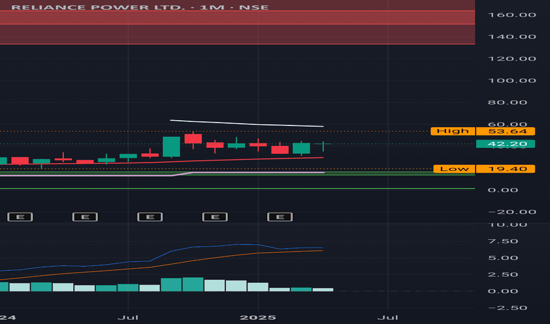Click the green horizontal line at zero
Screen dimensions: 550x324
click(x=237, y=189)
